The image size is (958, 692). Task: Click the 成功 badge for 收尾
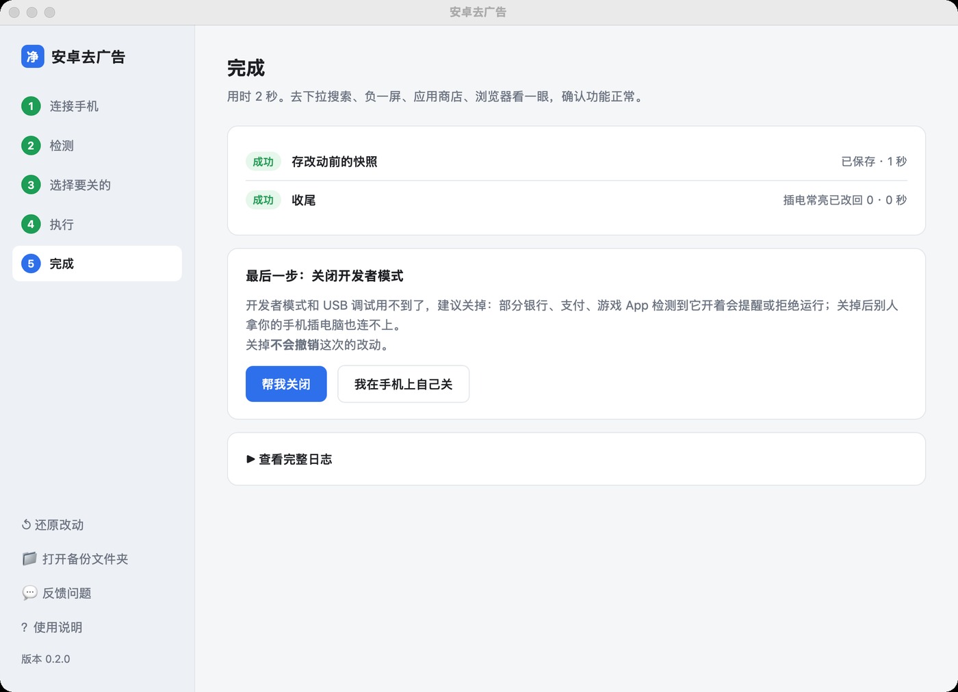pos(263,200)
